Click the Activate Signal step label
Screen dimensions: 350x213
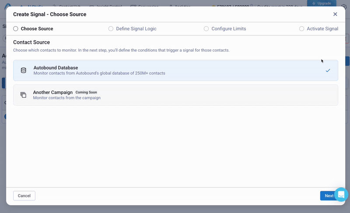[322, 29]
